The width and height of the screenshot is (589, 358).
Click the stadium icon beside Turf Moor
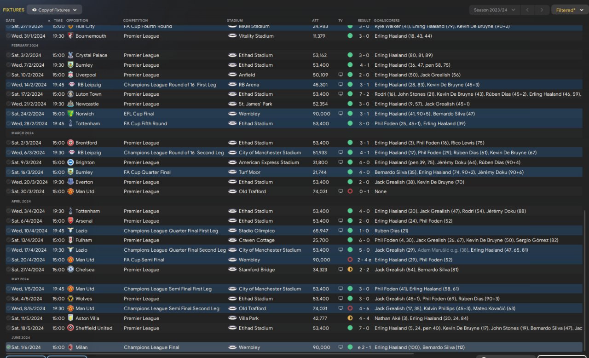232,172
